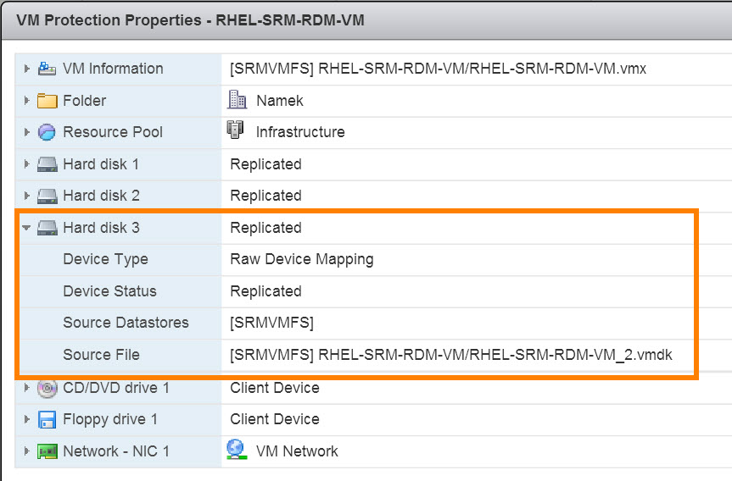The image size is (732, 481).
Task: Select the Hard disk 2 label
Action: 101,196
